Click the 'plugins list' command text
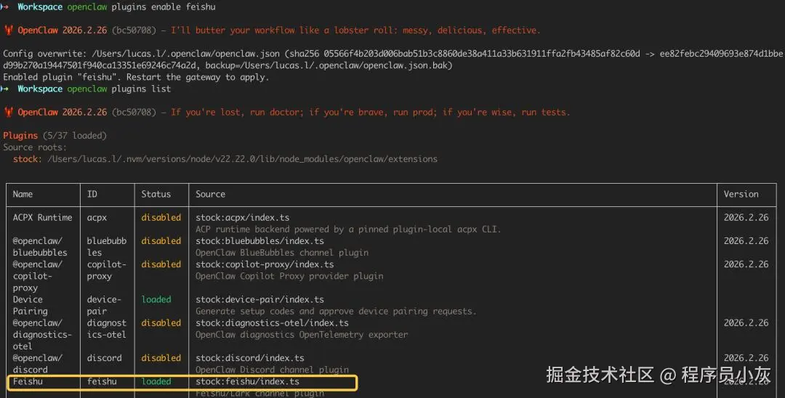The height and width of the screenshot is (398, 785). [x=141, y=89]
